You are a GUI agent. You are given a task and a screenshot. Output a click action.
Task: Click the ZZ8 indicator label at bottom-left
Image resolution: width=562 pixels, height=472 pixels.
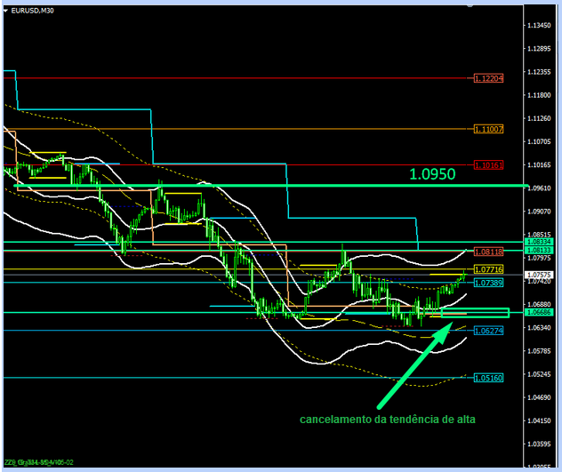(x=38, y=463)
